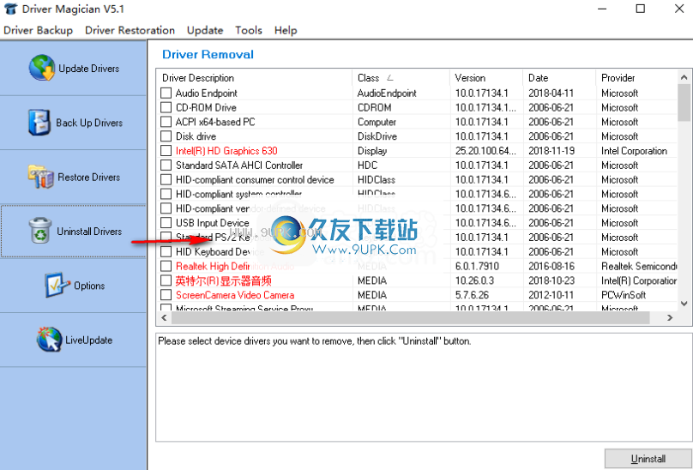
Task: Sort by Class column header
Action: click(x=401, y=78)
